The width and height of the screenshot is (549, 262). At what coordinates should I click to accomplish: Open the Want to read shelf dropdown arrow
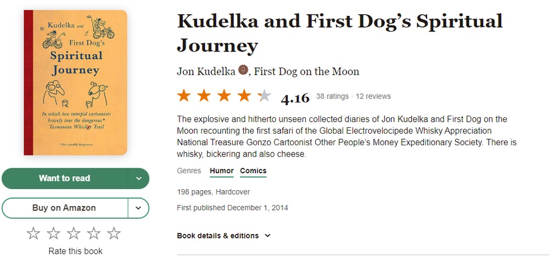pos(139,178)
